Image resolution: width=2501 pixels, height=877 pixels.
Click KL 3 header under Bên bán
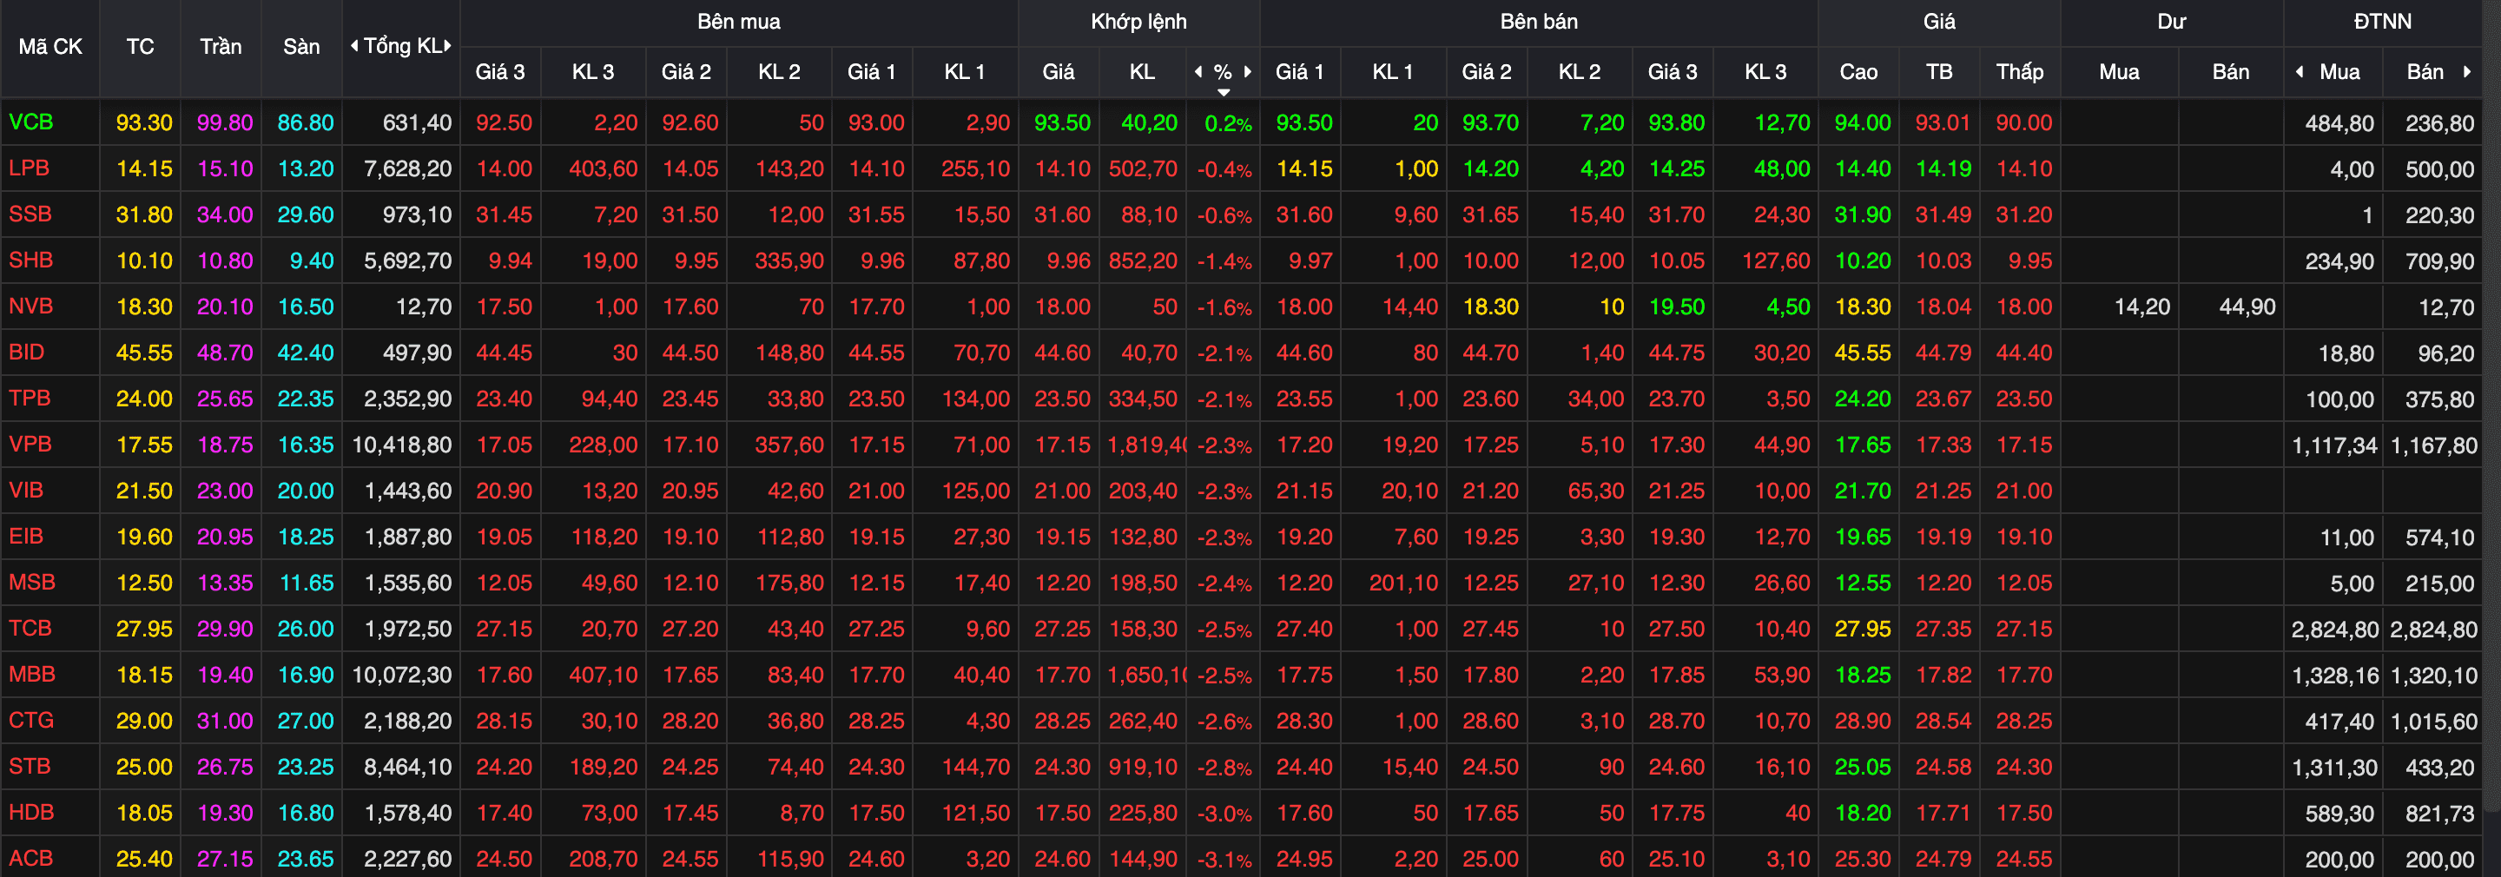point(1765,72)
